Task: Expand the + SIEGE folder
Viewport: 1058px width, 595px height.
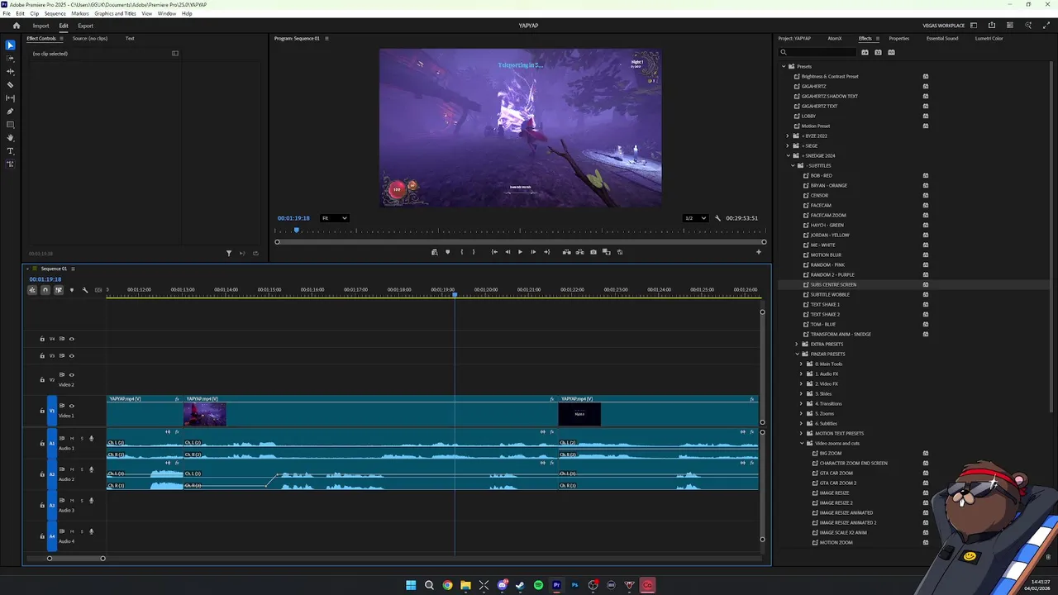Action: pyautogui.click(x=788, y=145)
